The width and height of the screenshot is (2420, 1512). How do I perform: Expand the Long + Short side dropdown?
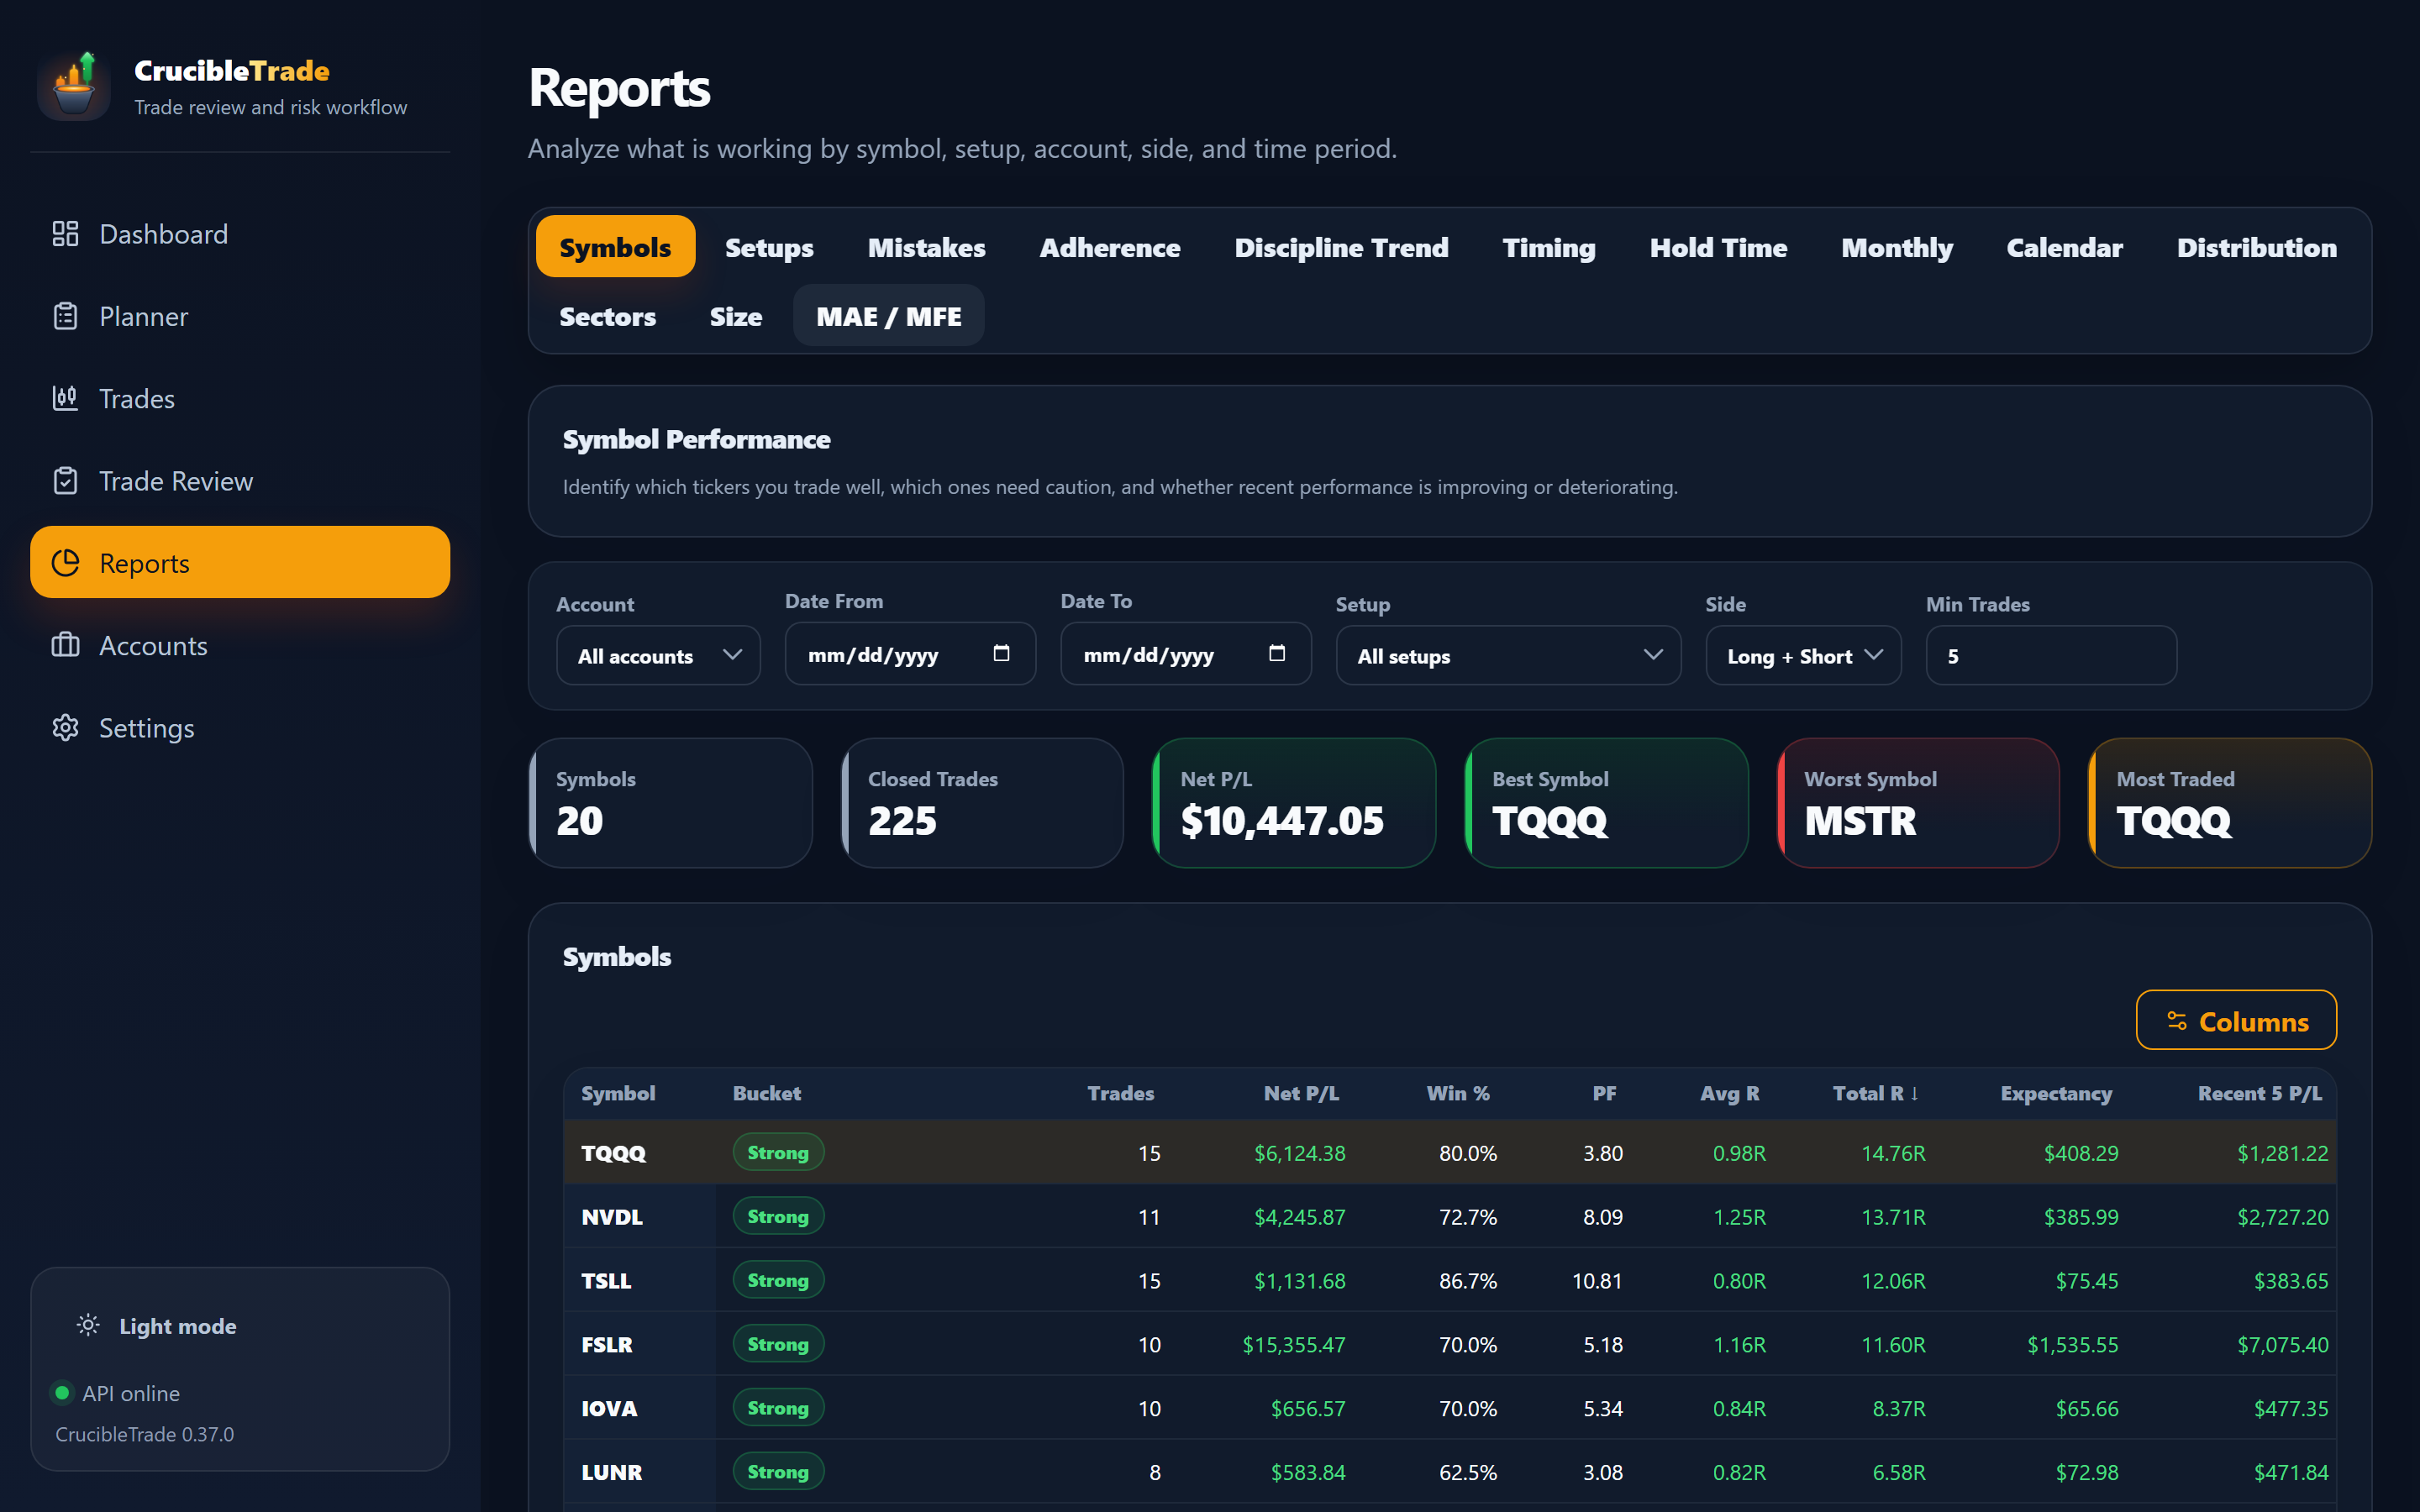tap(1803, 656)
